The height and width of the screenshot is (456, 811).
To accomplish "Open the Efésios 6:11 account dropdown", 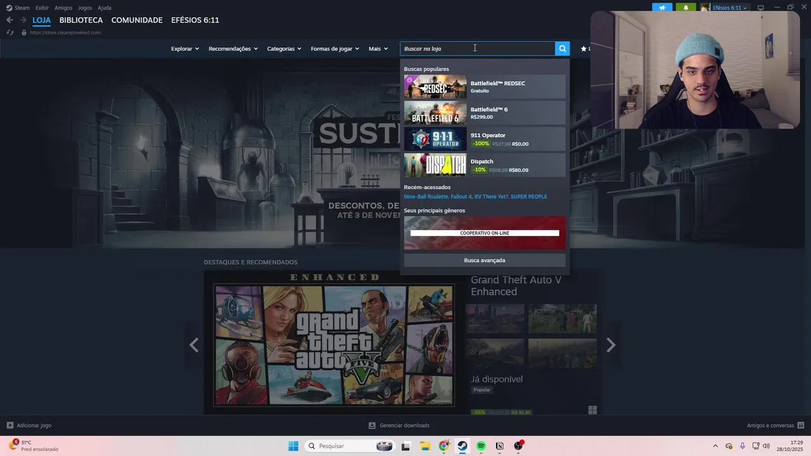I will click(730, 8).
